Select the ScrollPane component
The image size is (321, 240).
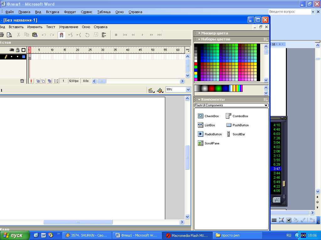tap(208, 143)
